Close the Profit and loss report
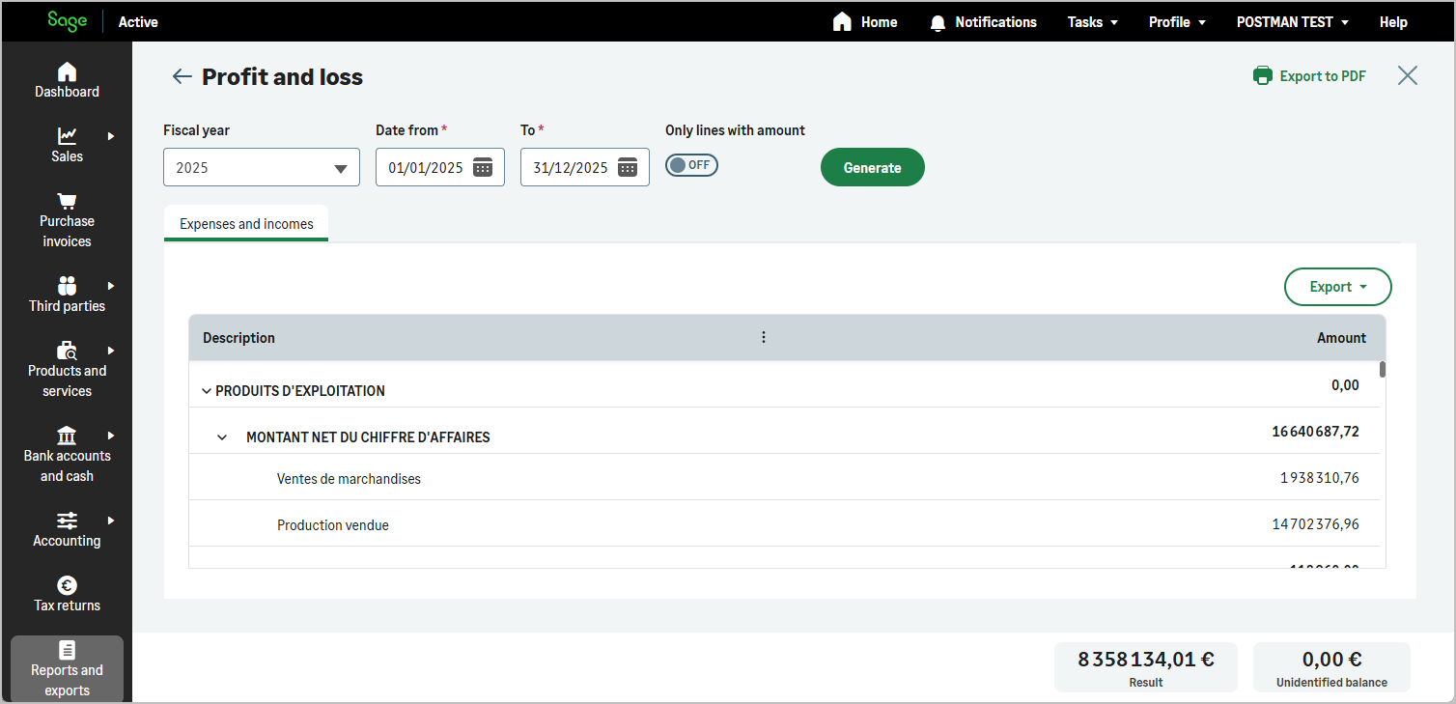This screenshot has width=1456, height=704. [x=1408, y=75]
